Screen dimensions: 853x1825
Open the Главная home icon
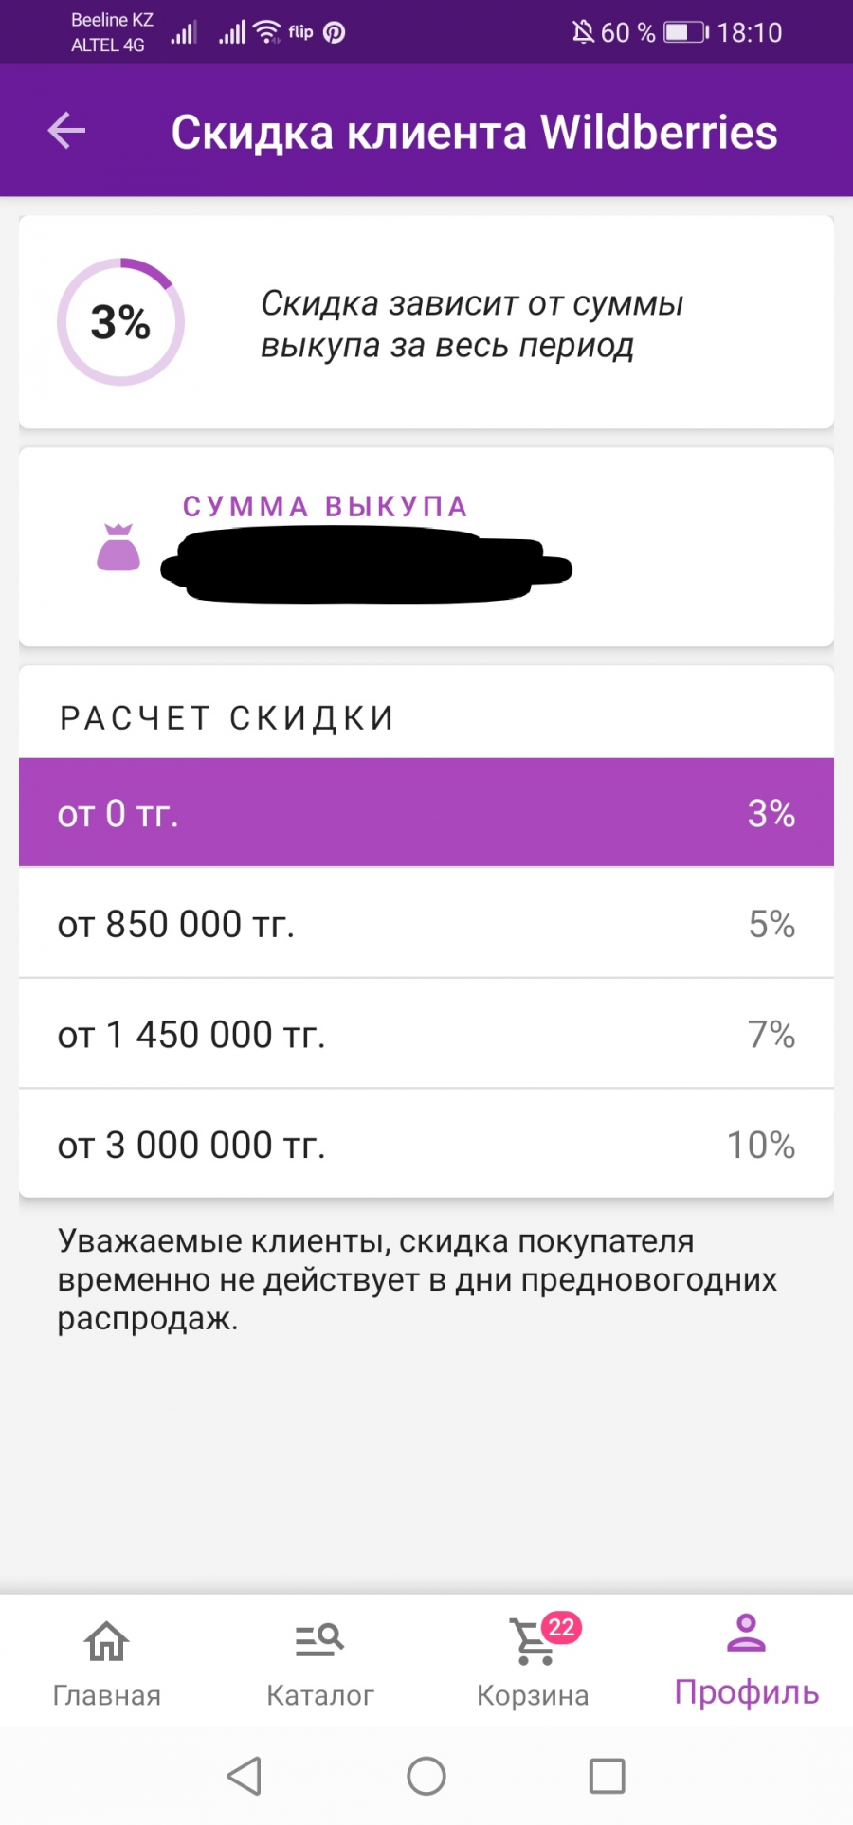click(106, 1641)
